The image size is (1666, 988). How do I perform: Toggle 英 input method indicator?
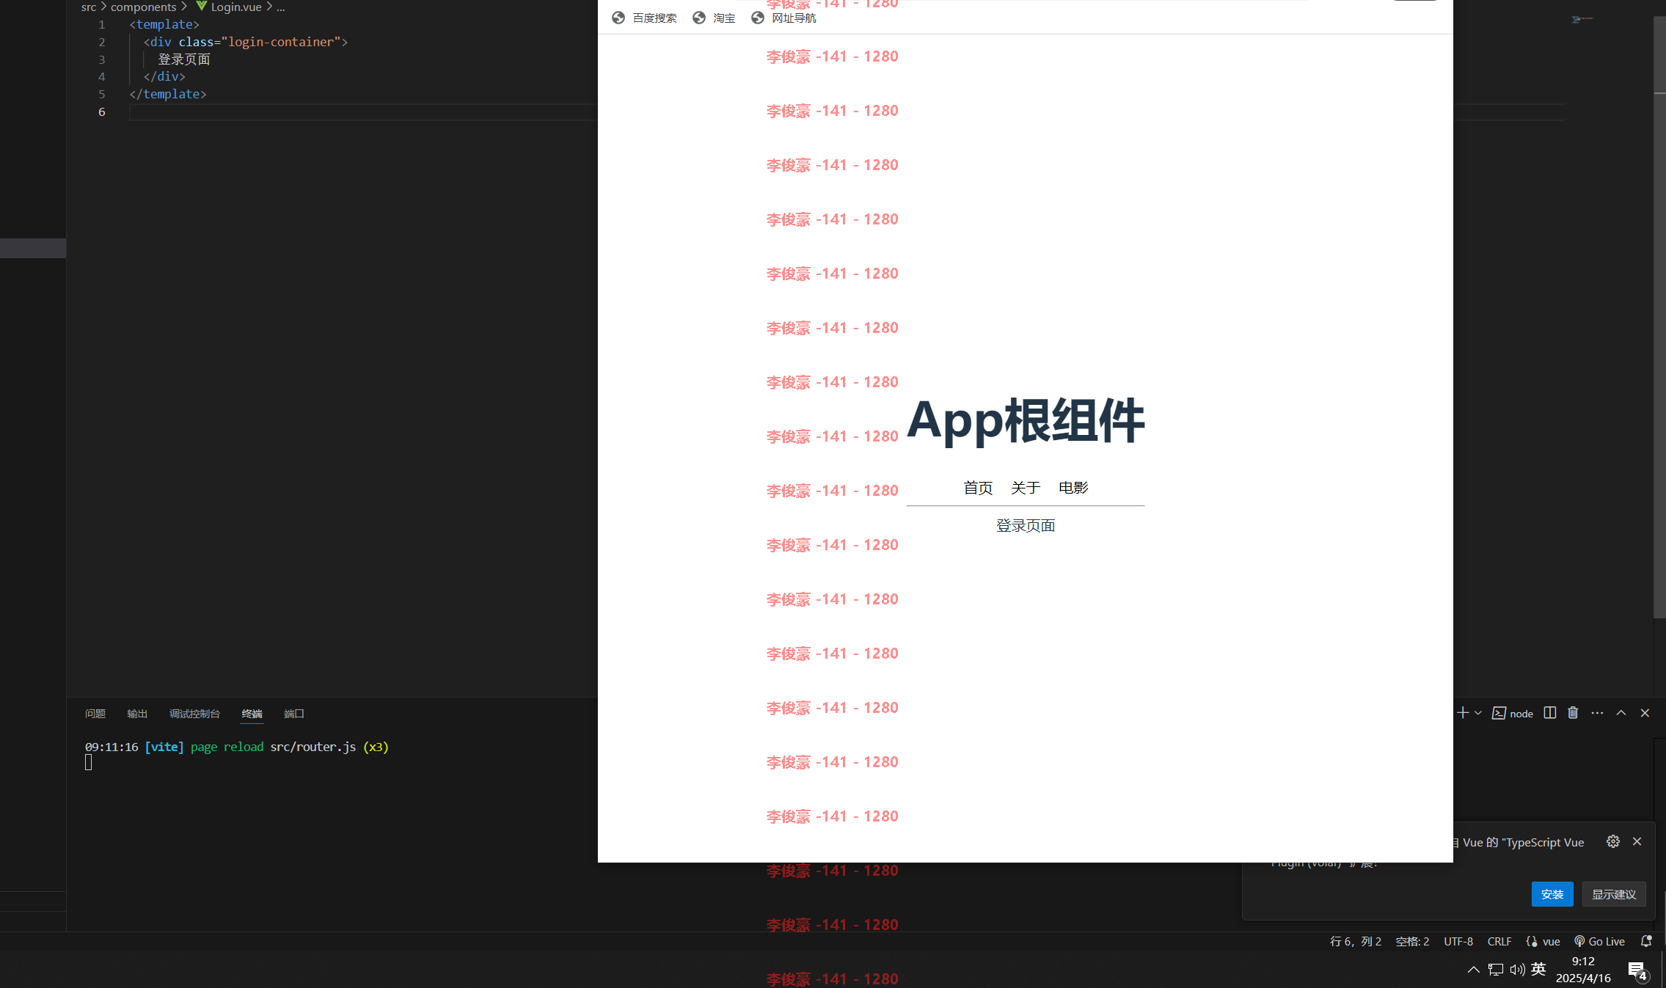[x=1538, y=969]
